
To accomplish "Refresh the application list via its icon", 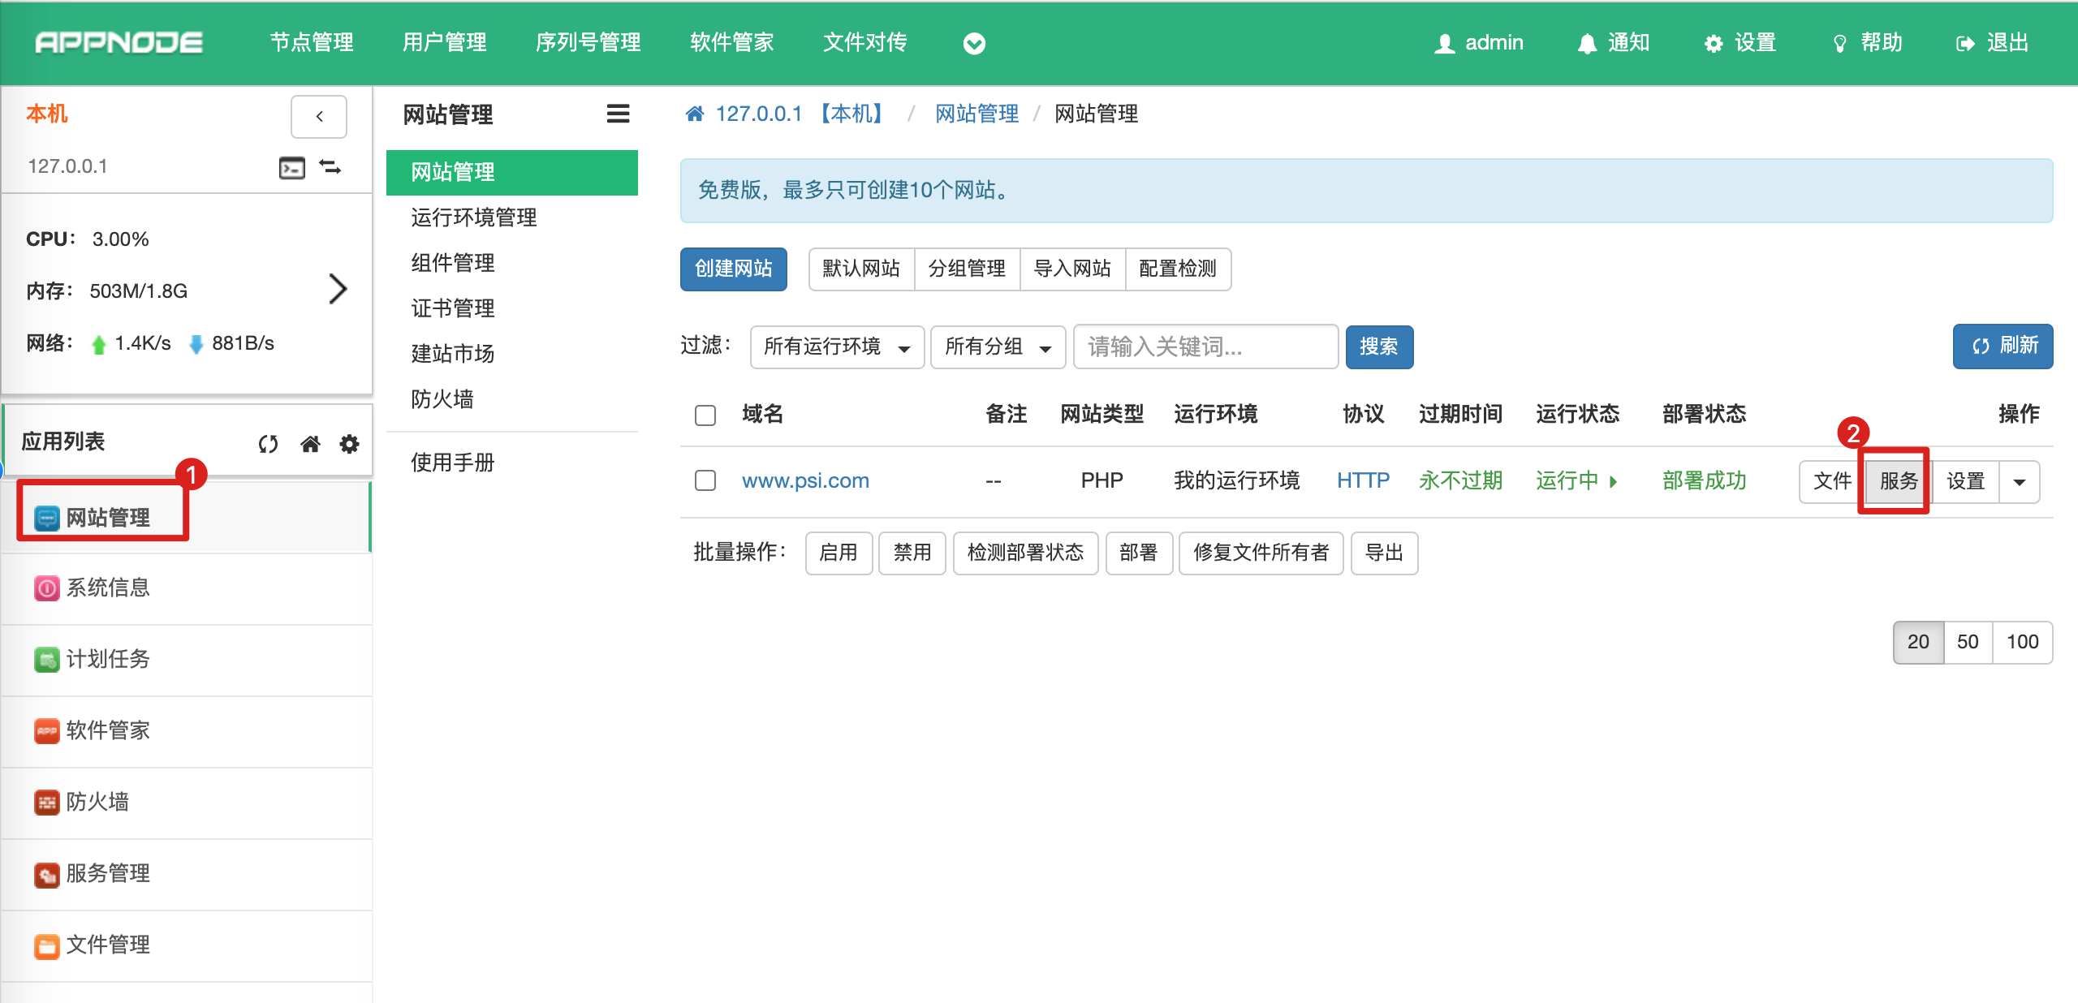I will [x=268, y=444].
